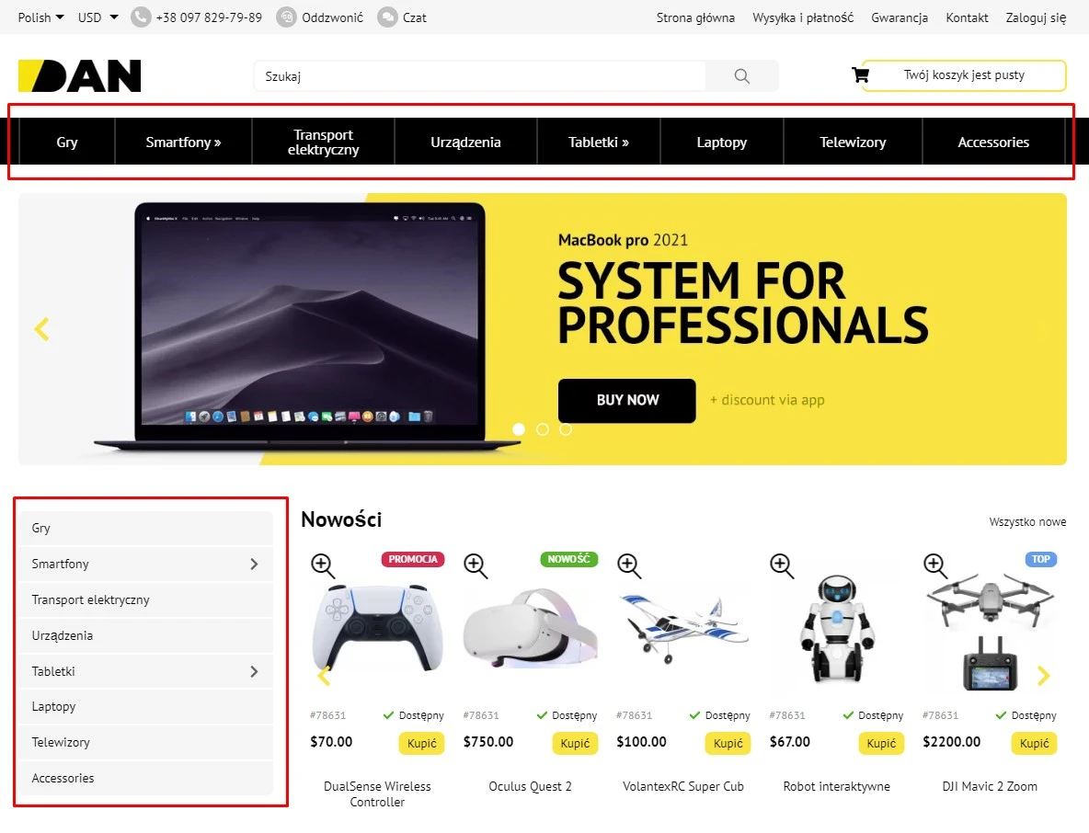Go to previous banner slide arrow
This screenshot has width=1089, height=833.
[41, 329]
